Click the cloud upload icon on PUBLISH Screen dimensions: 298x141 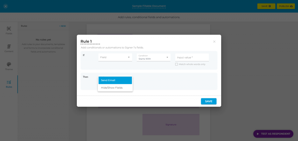[x=291, y=6]
